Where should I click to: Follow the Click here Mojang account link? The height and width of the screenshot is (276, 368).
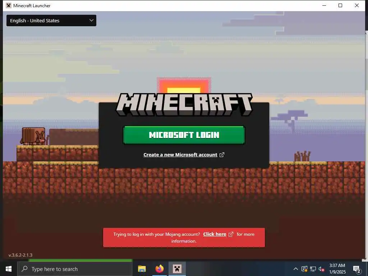point(215,234)
